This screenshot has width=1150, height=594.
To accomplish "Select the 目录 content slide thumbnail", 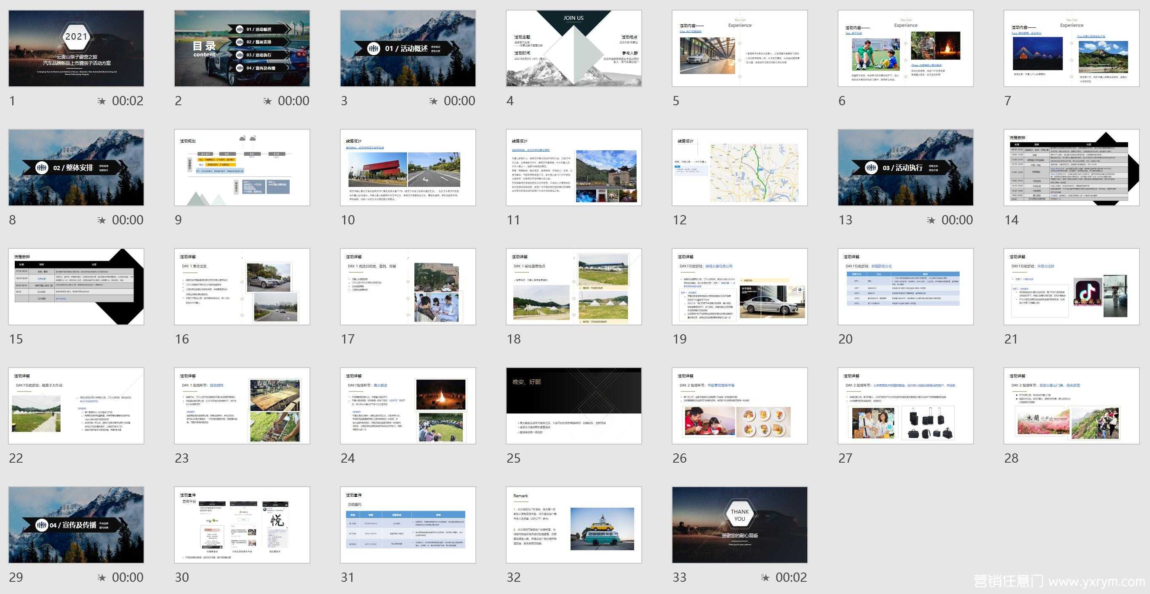I will point(242,48).
